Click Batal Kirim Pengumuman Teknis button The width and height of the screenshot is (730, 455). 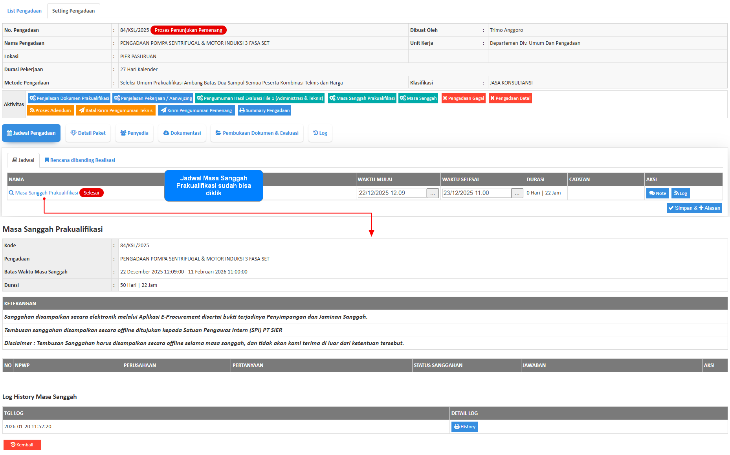116,110
